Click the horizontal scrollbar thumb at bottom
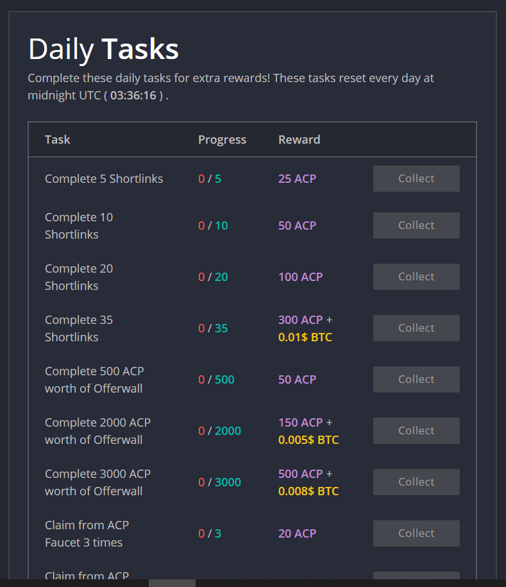 coord(172,583)
